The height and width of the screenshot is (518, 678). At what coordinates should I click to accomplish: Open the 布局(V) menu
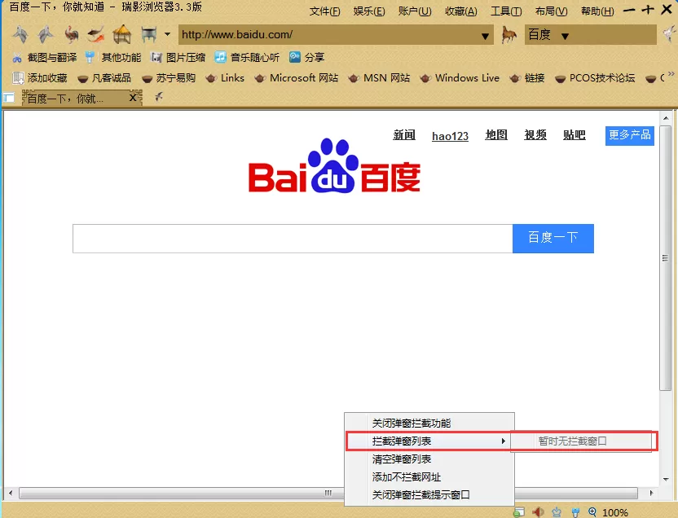[551, 11]
